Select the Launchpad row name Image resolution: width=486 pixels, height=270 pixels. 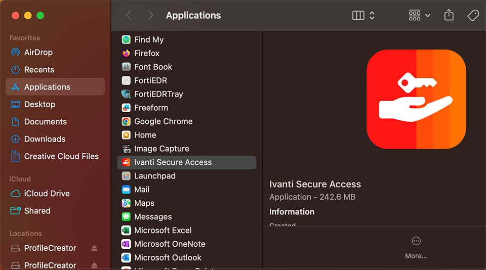tap(155, 176)
